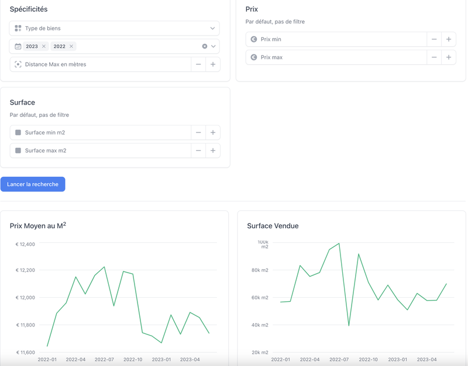This screenshot has width=468, height=366.
Task: Focus the Prix min input field
Action: tap(339, 39)
